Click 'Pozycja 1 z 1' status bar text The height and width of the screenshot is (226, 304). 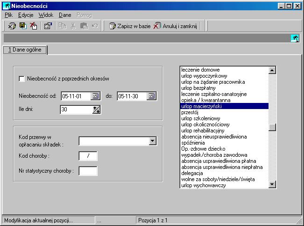tap(153, 220)
